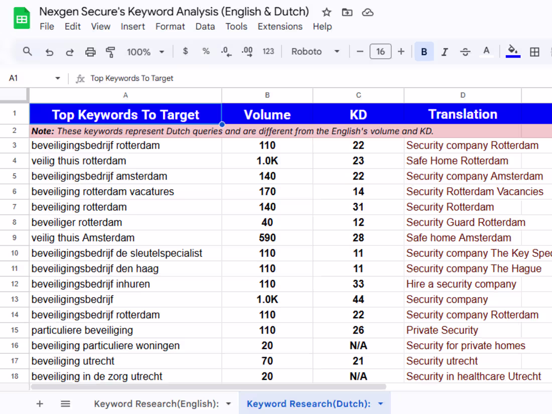Viewport: 552px width, 414px height.
Task: Apply strikethrough formatting
Action: click(x=465, y=51)
